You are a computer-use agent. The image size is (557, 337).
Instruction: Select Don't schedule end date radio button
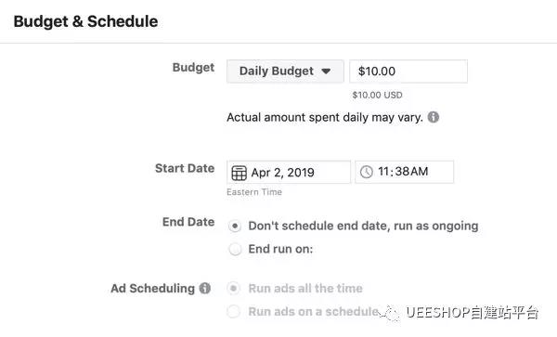coord(235,226)
